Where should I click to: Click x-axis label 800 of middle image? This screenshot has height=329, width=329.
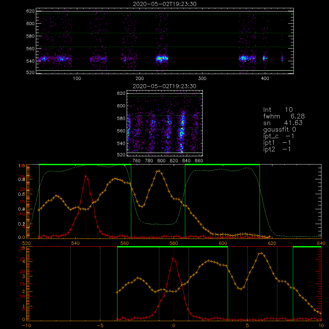161,161
